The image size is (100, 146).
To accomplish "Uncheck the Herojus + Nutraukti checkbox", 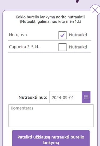I will tap(62, 35).
